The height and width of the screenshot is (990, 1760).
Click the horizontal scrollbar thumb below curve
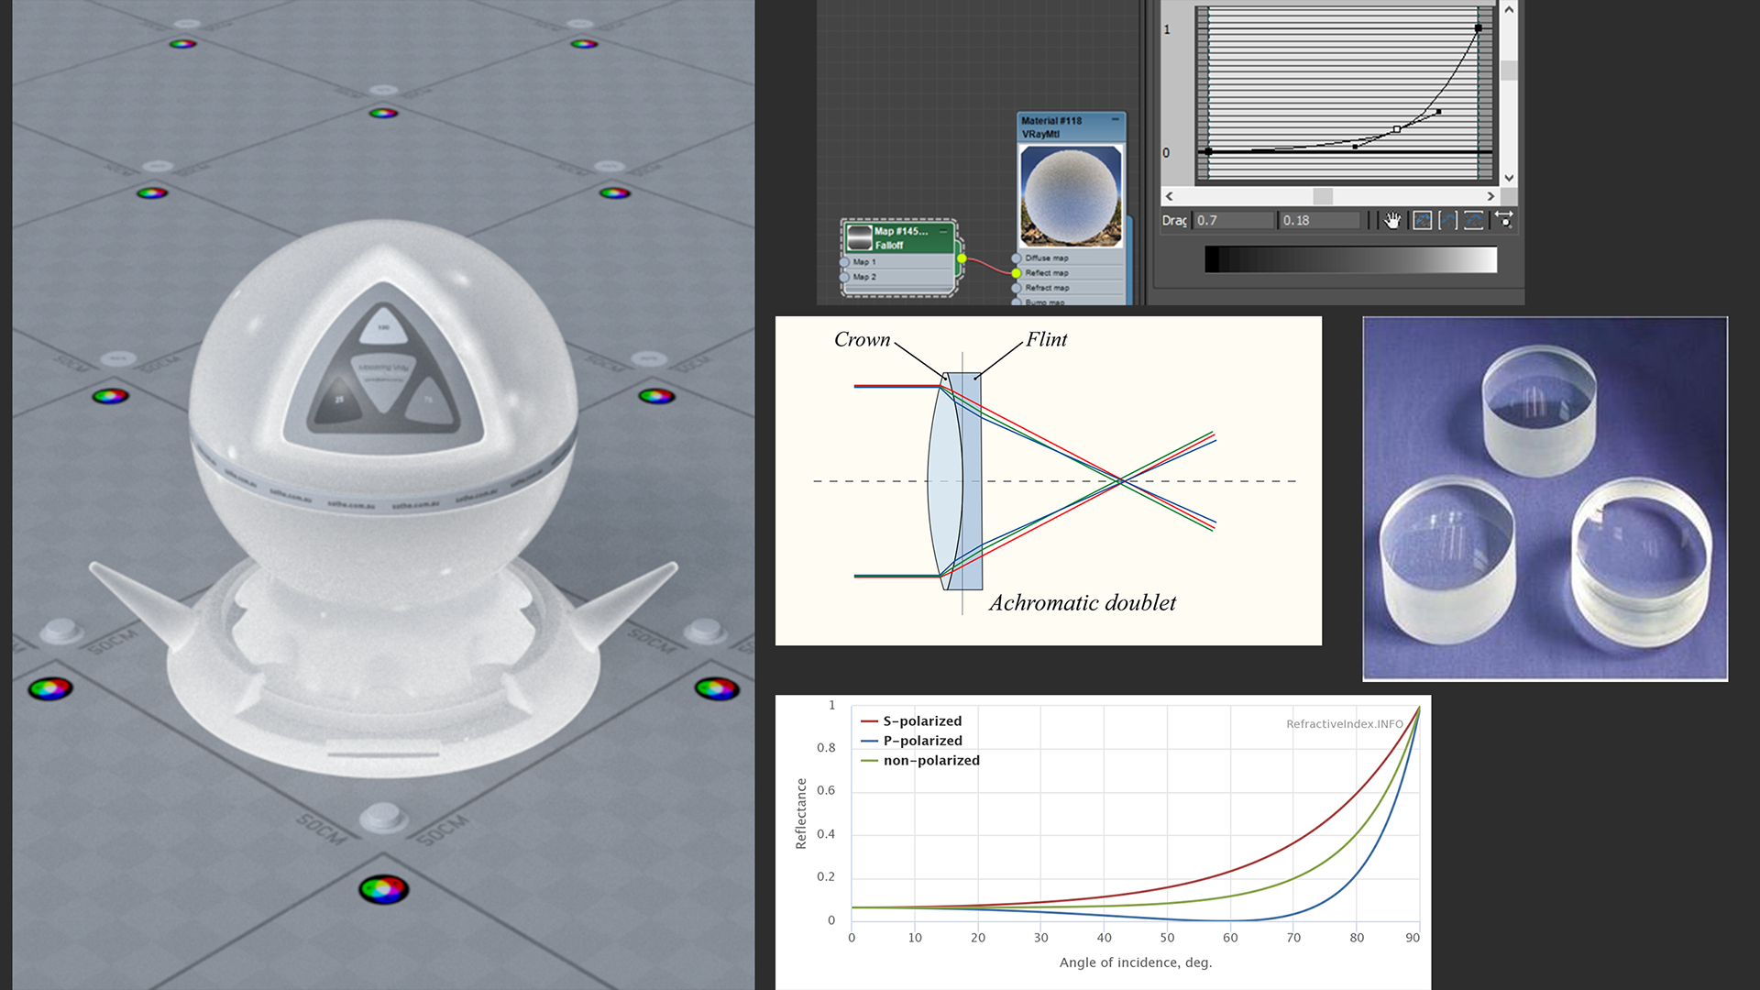1323,196
